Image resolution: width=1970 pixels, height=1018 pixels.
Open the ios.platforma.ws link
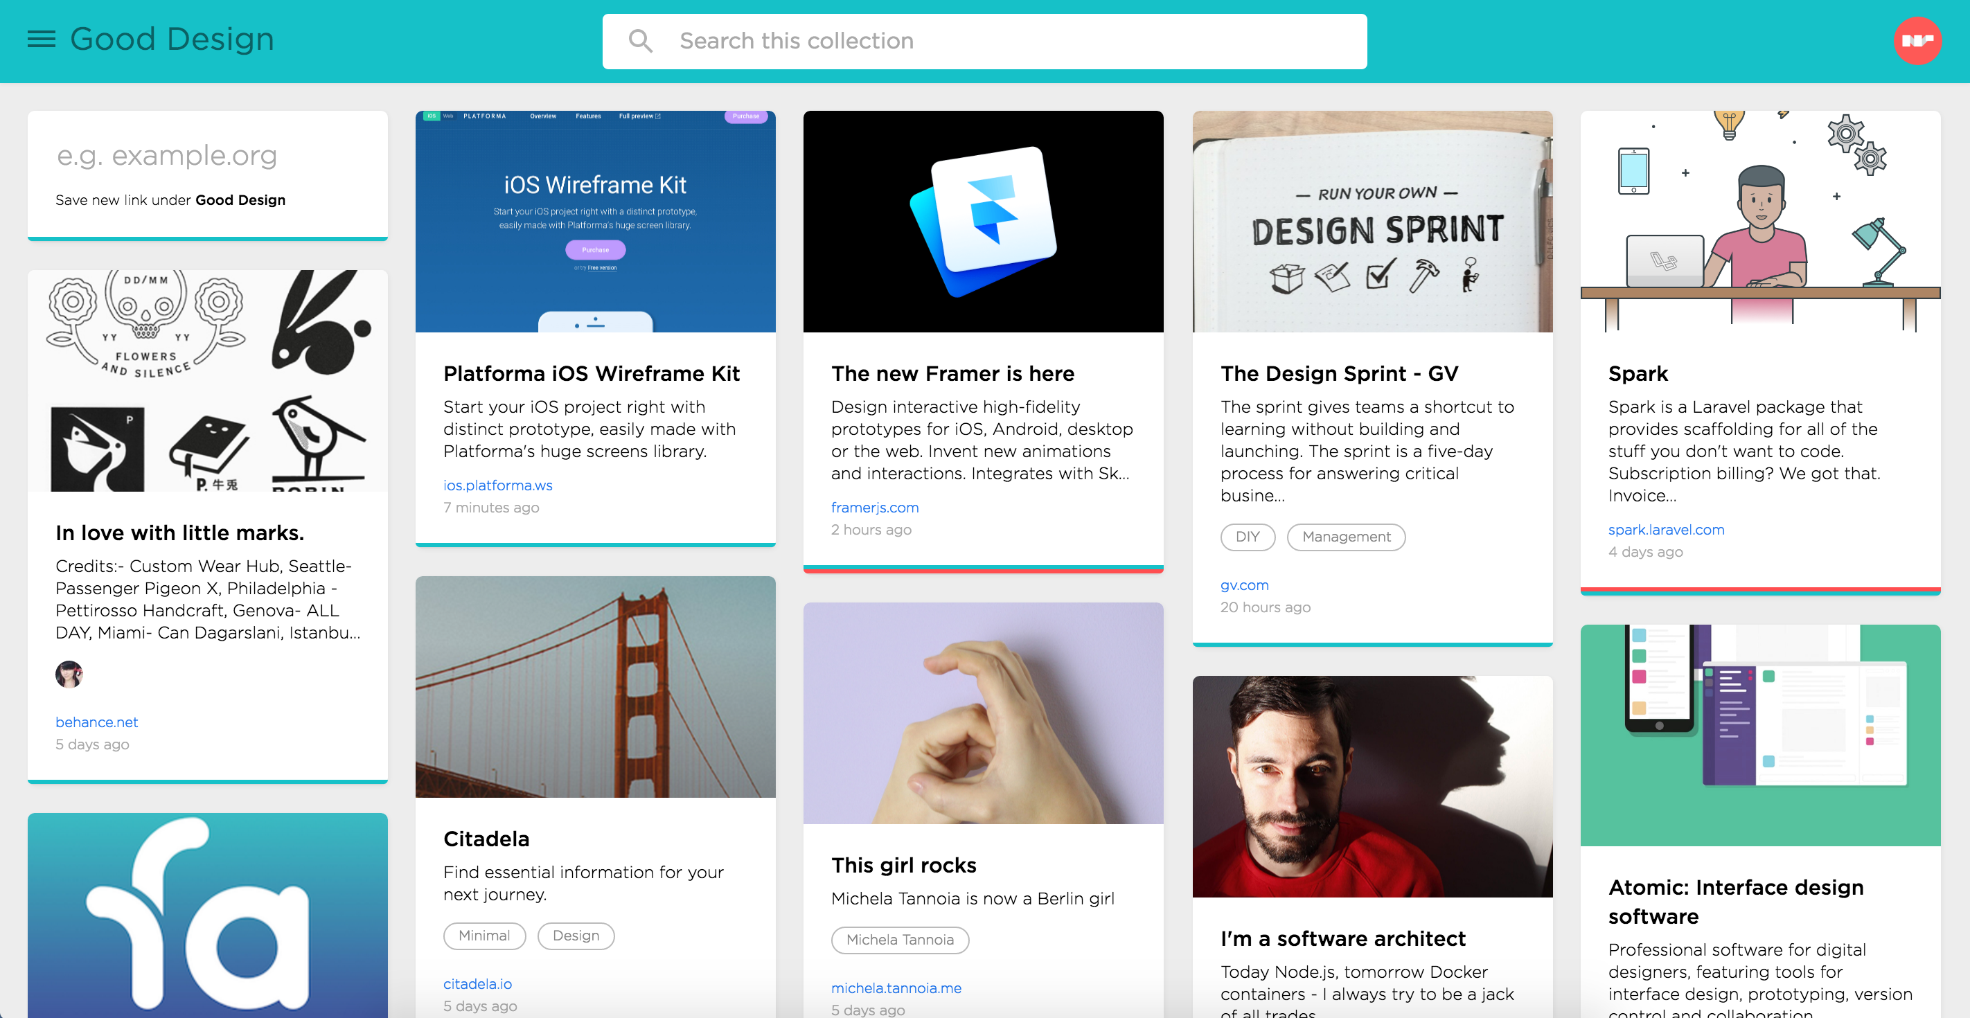(x=497, y=485)
